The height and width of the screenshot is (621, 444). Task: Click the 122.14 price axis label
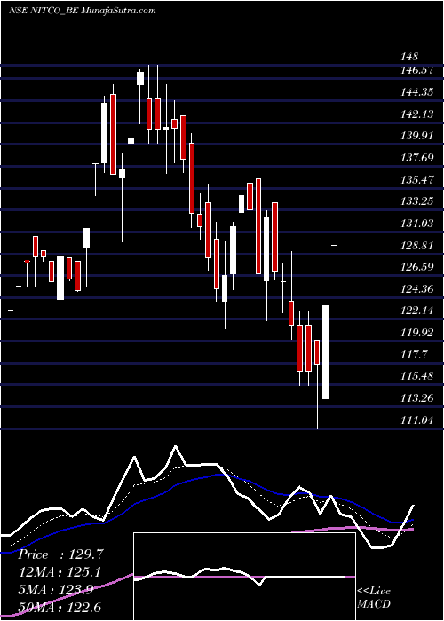[417, 310]
